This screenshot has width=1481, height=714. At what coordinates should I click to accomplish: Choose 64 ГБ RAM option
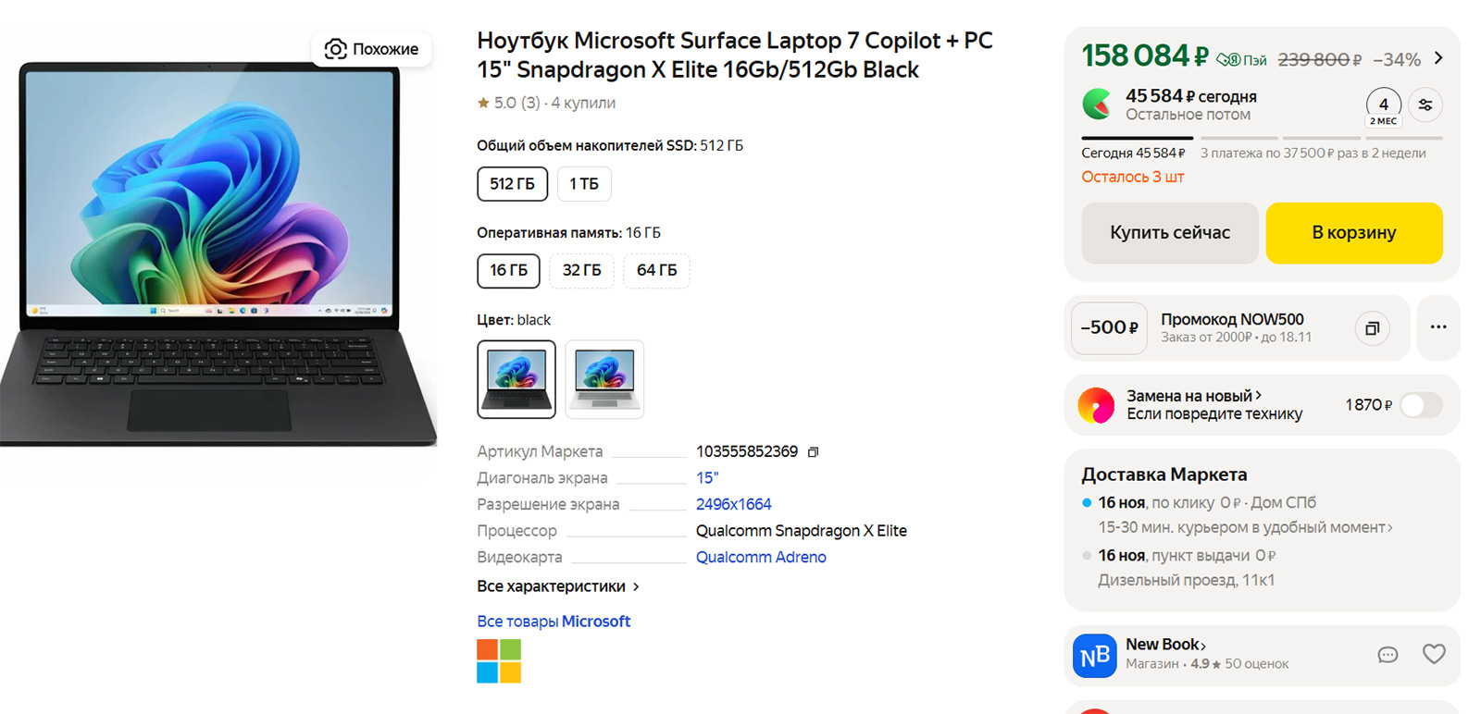point(656,270)
